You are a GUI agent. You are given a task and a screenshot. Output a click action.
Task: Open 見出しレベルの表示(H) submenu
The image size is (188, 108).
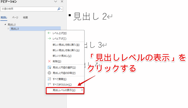point(65,90)
